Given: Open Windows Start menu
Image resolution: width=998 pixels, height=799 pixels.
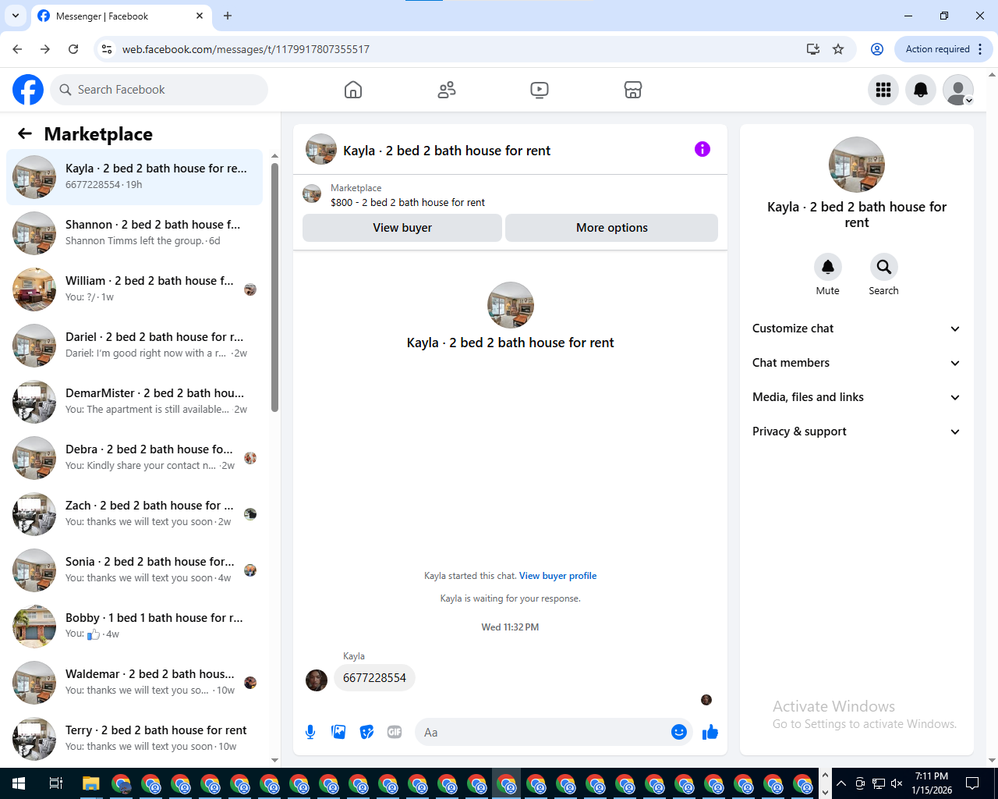Looking at the screenshot, I should 19,783.
